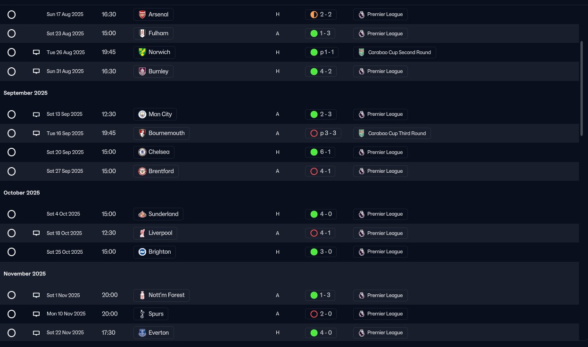Open Carabao Cup Second Round competition
The image size is (588, 347).
(395, 52)
